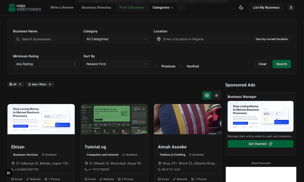Image resolution: width=304 pixels, height=182 pixels.
Task: Open Ebizan's Website link
Action: pyautogui.click(x=33, y=179)
